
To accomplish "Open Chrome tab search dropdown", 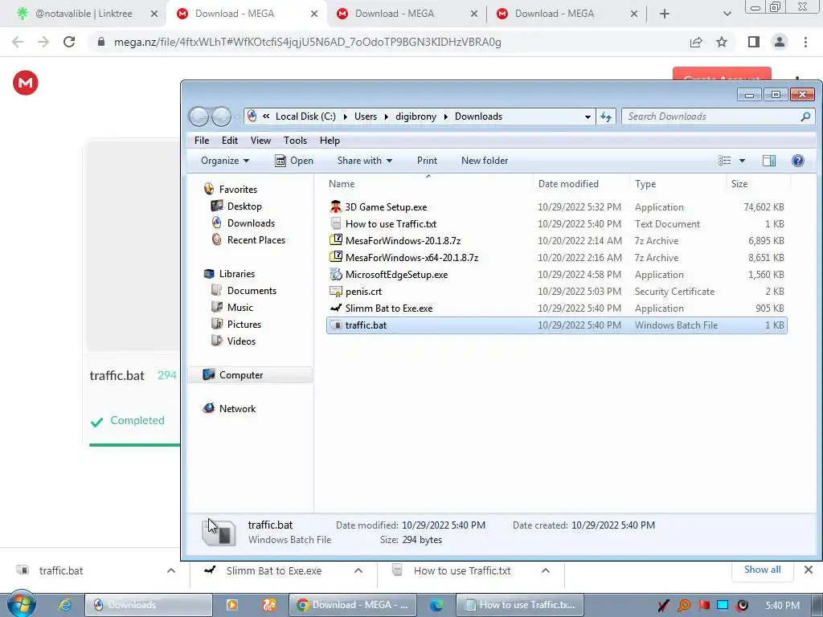I will click(x=727, y=14).
